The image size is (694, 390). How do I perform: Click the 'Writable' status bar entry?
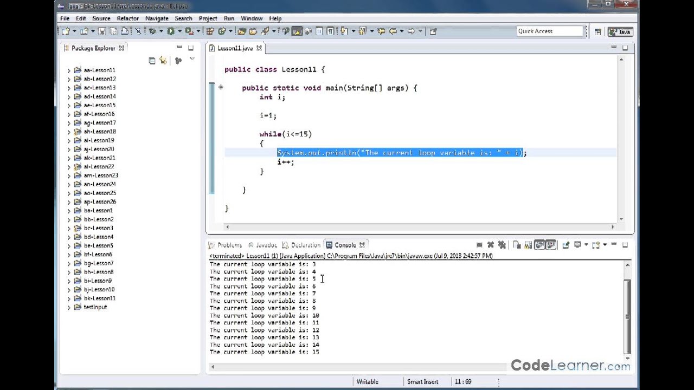(x=367, y=381)
